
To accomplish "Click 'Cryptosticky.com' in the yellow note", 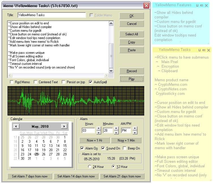I will tap(170, 93).
